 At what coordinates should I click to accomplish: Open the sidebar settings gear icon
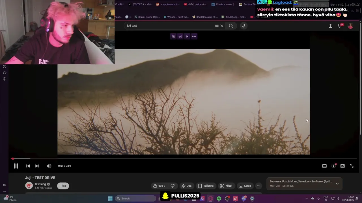[x=5, y=79]
